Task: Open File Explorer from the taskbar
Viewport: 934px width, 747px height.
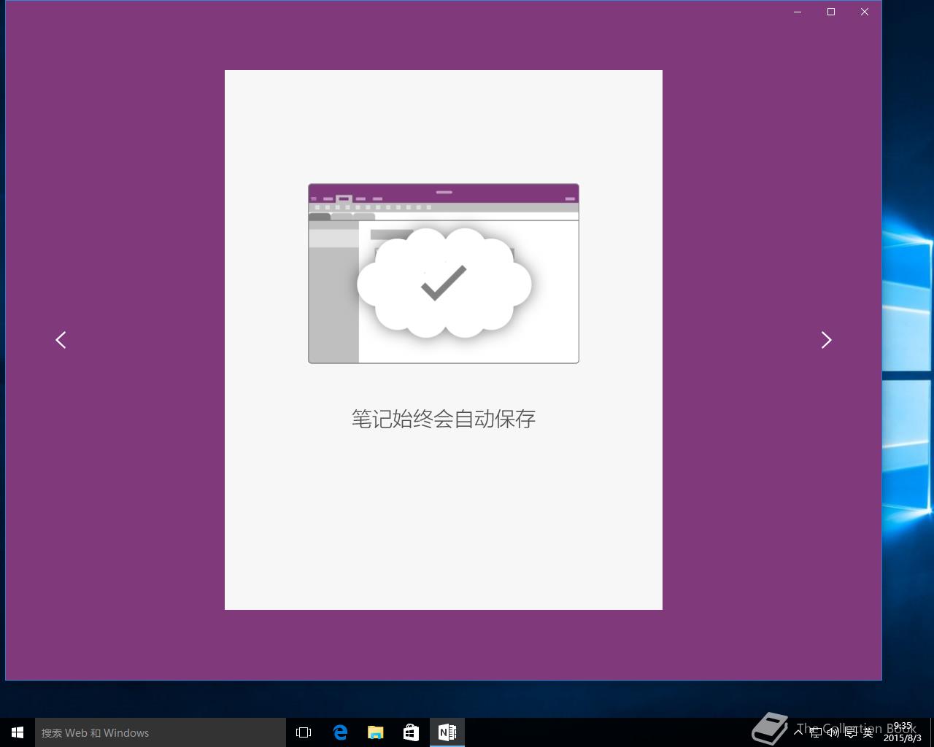Action: (x=376, y=732)
